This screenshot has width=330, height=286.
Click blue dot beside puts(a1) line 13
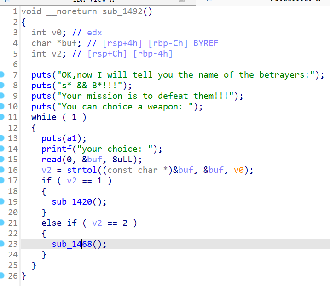pos(3,138)
